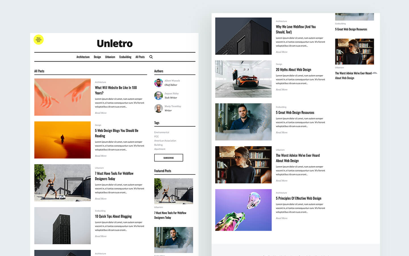Open the Environmental tag
Screen dimensions: 409x256
click(161, 132)
